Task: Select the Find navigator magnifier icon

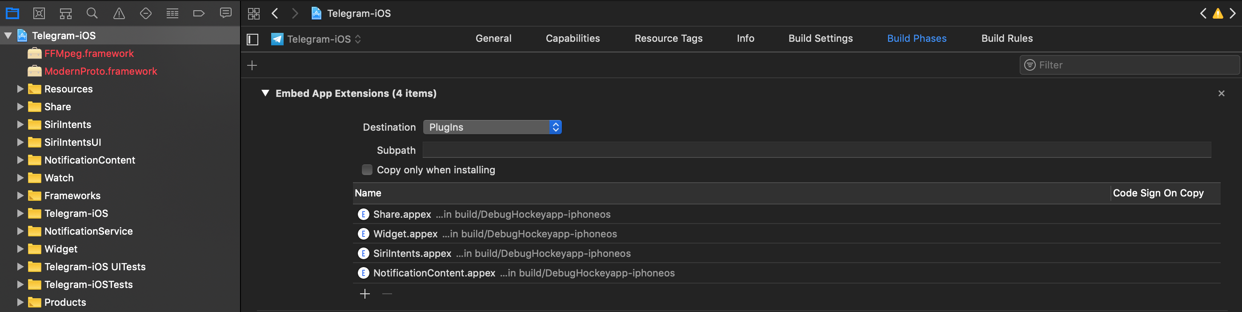Action: click(92, 13)
